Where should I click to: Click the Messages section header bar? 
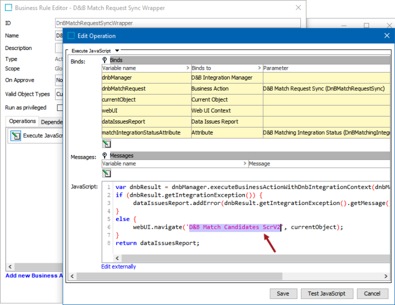(x=249, y=156)
